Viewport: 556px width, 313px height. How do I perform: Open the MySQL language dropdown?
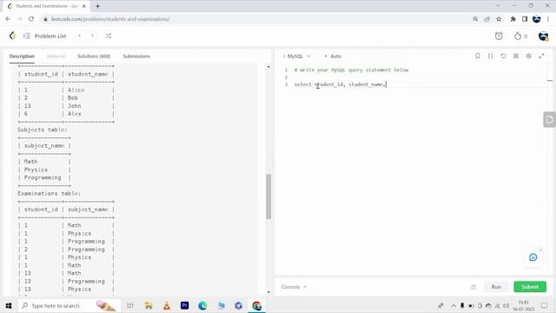297,56
